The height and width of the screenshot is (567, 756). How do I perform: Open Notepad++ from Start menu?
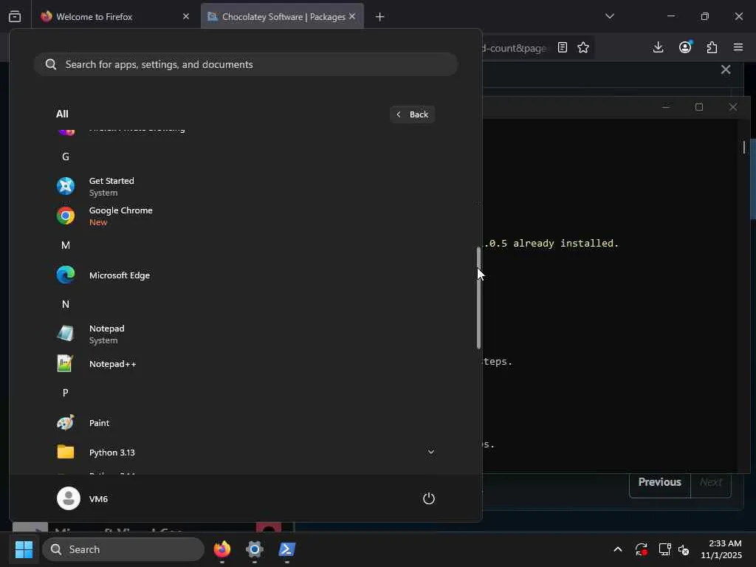[x=246, y=364]
